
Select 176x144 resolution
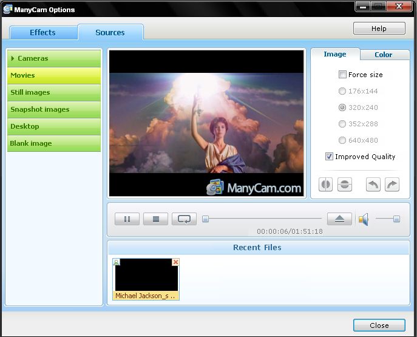(342, 91)
